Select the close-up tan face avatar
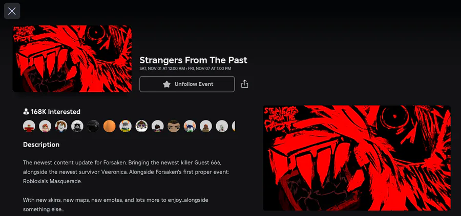Viewport: 461px width, 216px height. coord(174,126)
